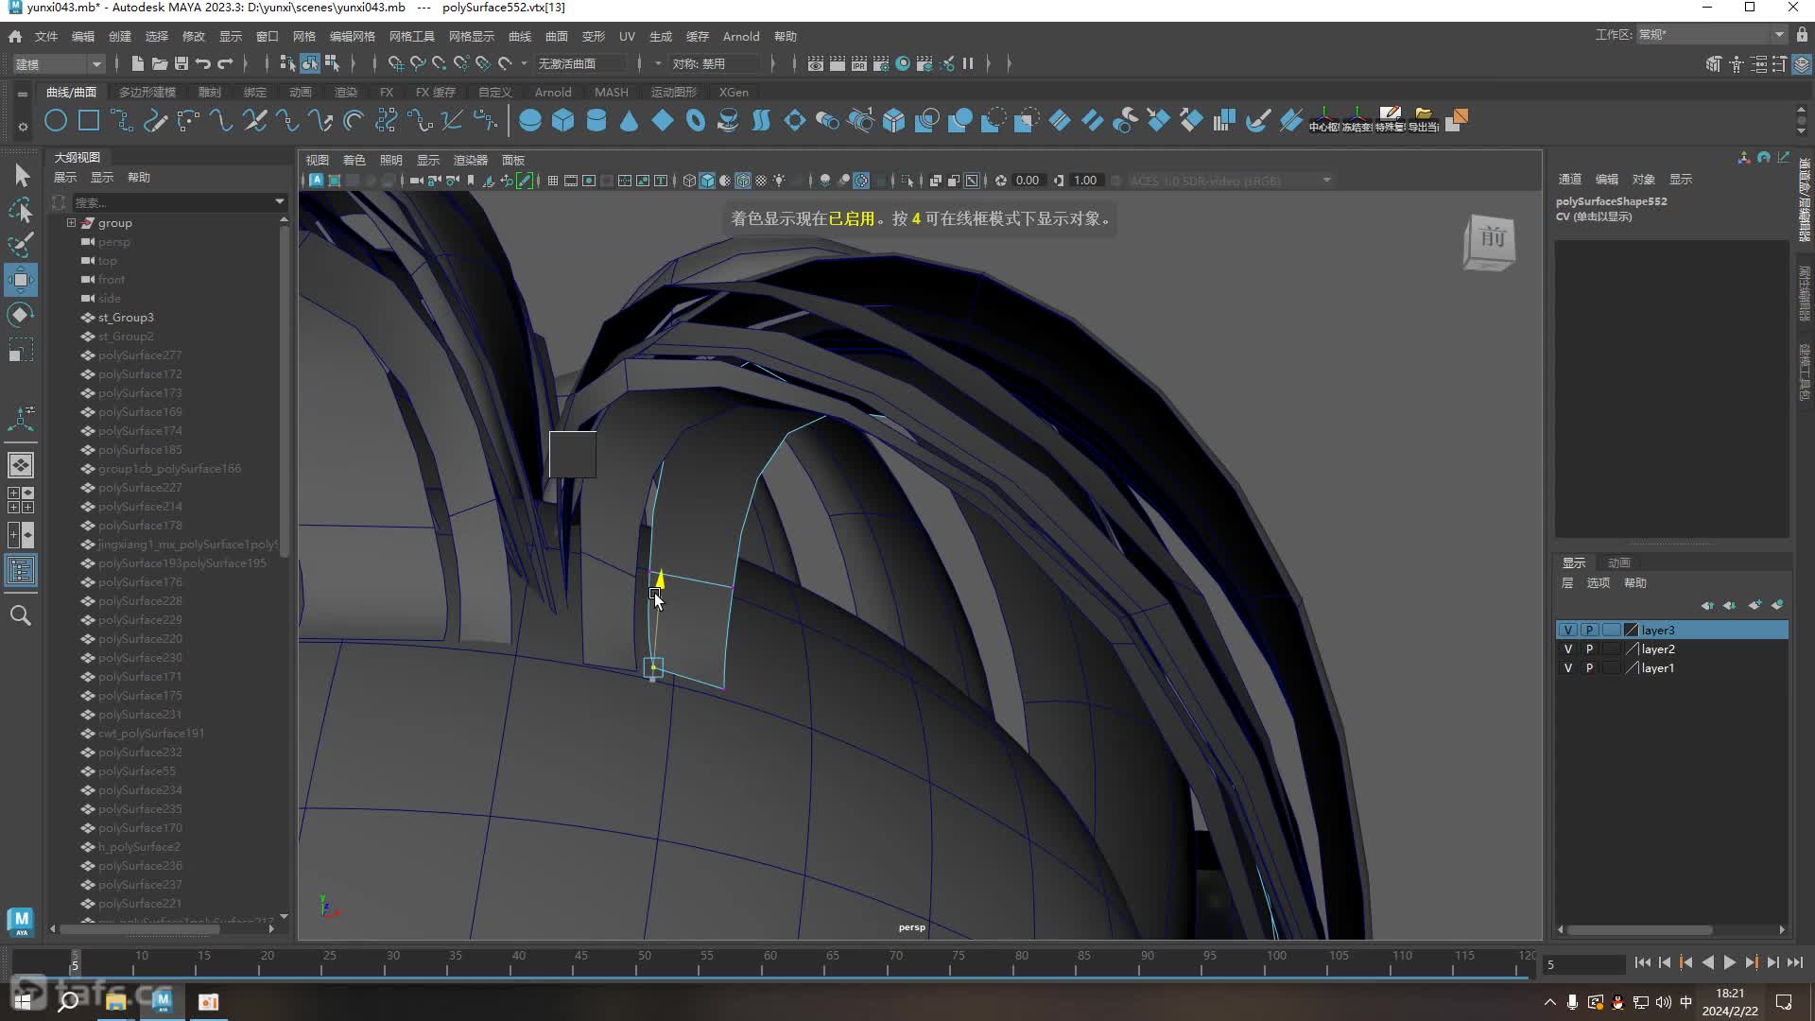Click go to end of playback range
The width and height of the screenshot is (1815, 1021).
pyautogui.click(x=1795, y=962)
